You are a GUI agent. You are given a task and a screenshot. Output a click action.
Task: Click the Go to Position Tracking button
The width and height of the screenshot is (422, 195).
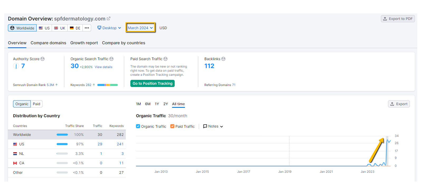pos(152,84)
